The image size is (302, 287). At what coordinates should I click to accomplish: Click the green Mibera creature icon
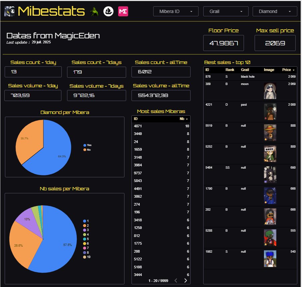click(x=95, y=11)
